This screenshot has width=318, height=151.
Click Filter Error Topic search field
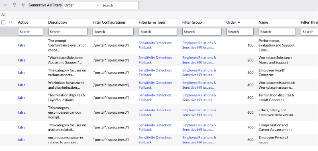pyautogui.click(x=158, y=32)
